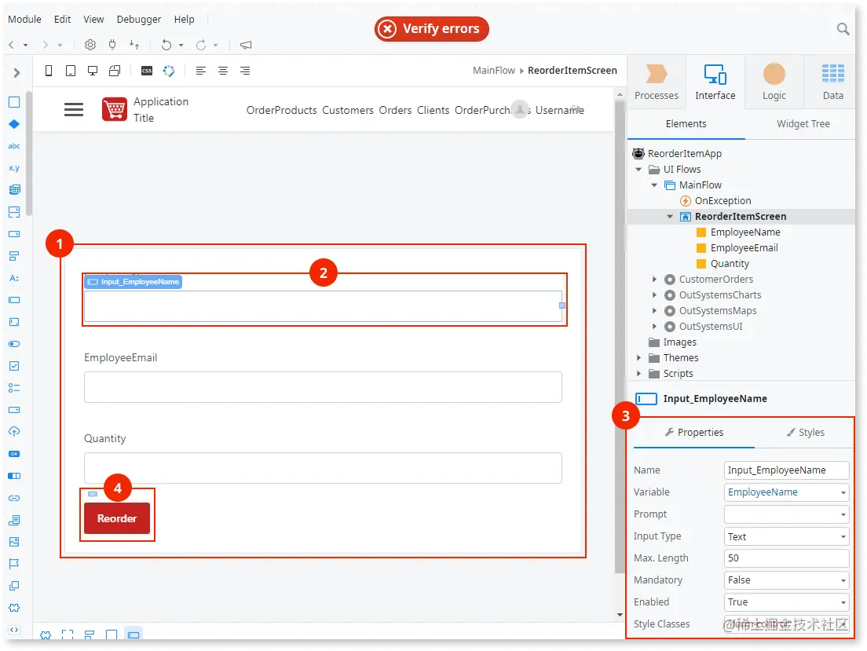Click the search magnifier icon
867x651 pixels.
[843, 29]
